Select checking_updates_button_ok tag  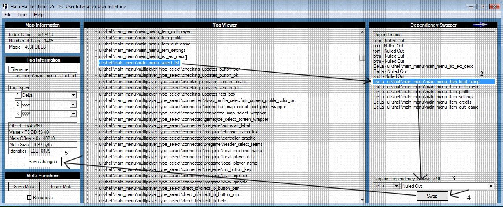click(x=168, y=75)
